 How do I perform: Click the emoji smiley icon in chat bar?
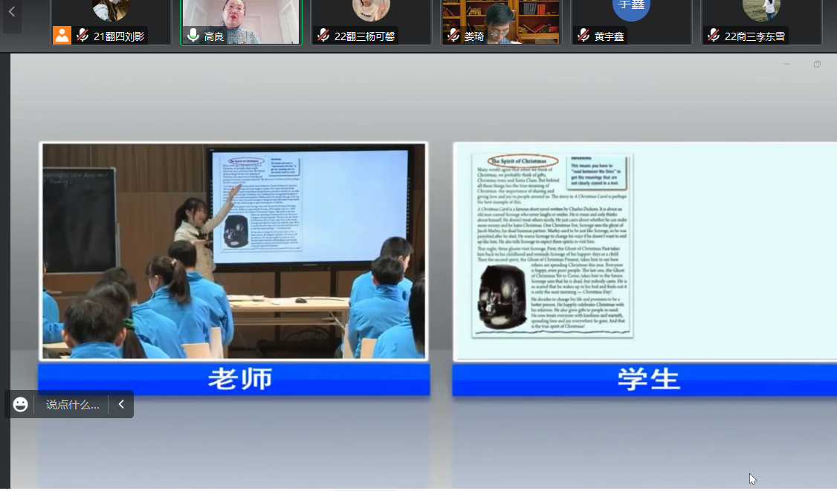tap(21, 405)
